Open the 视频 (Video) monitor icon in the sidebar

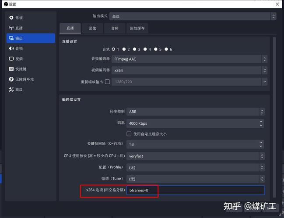pyautogui.click(x=11, y=59)
